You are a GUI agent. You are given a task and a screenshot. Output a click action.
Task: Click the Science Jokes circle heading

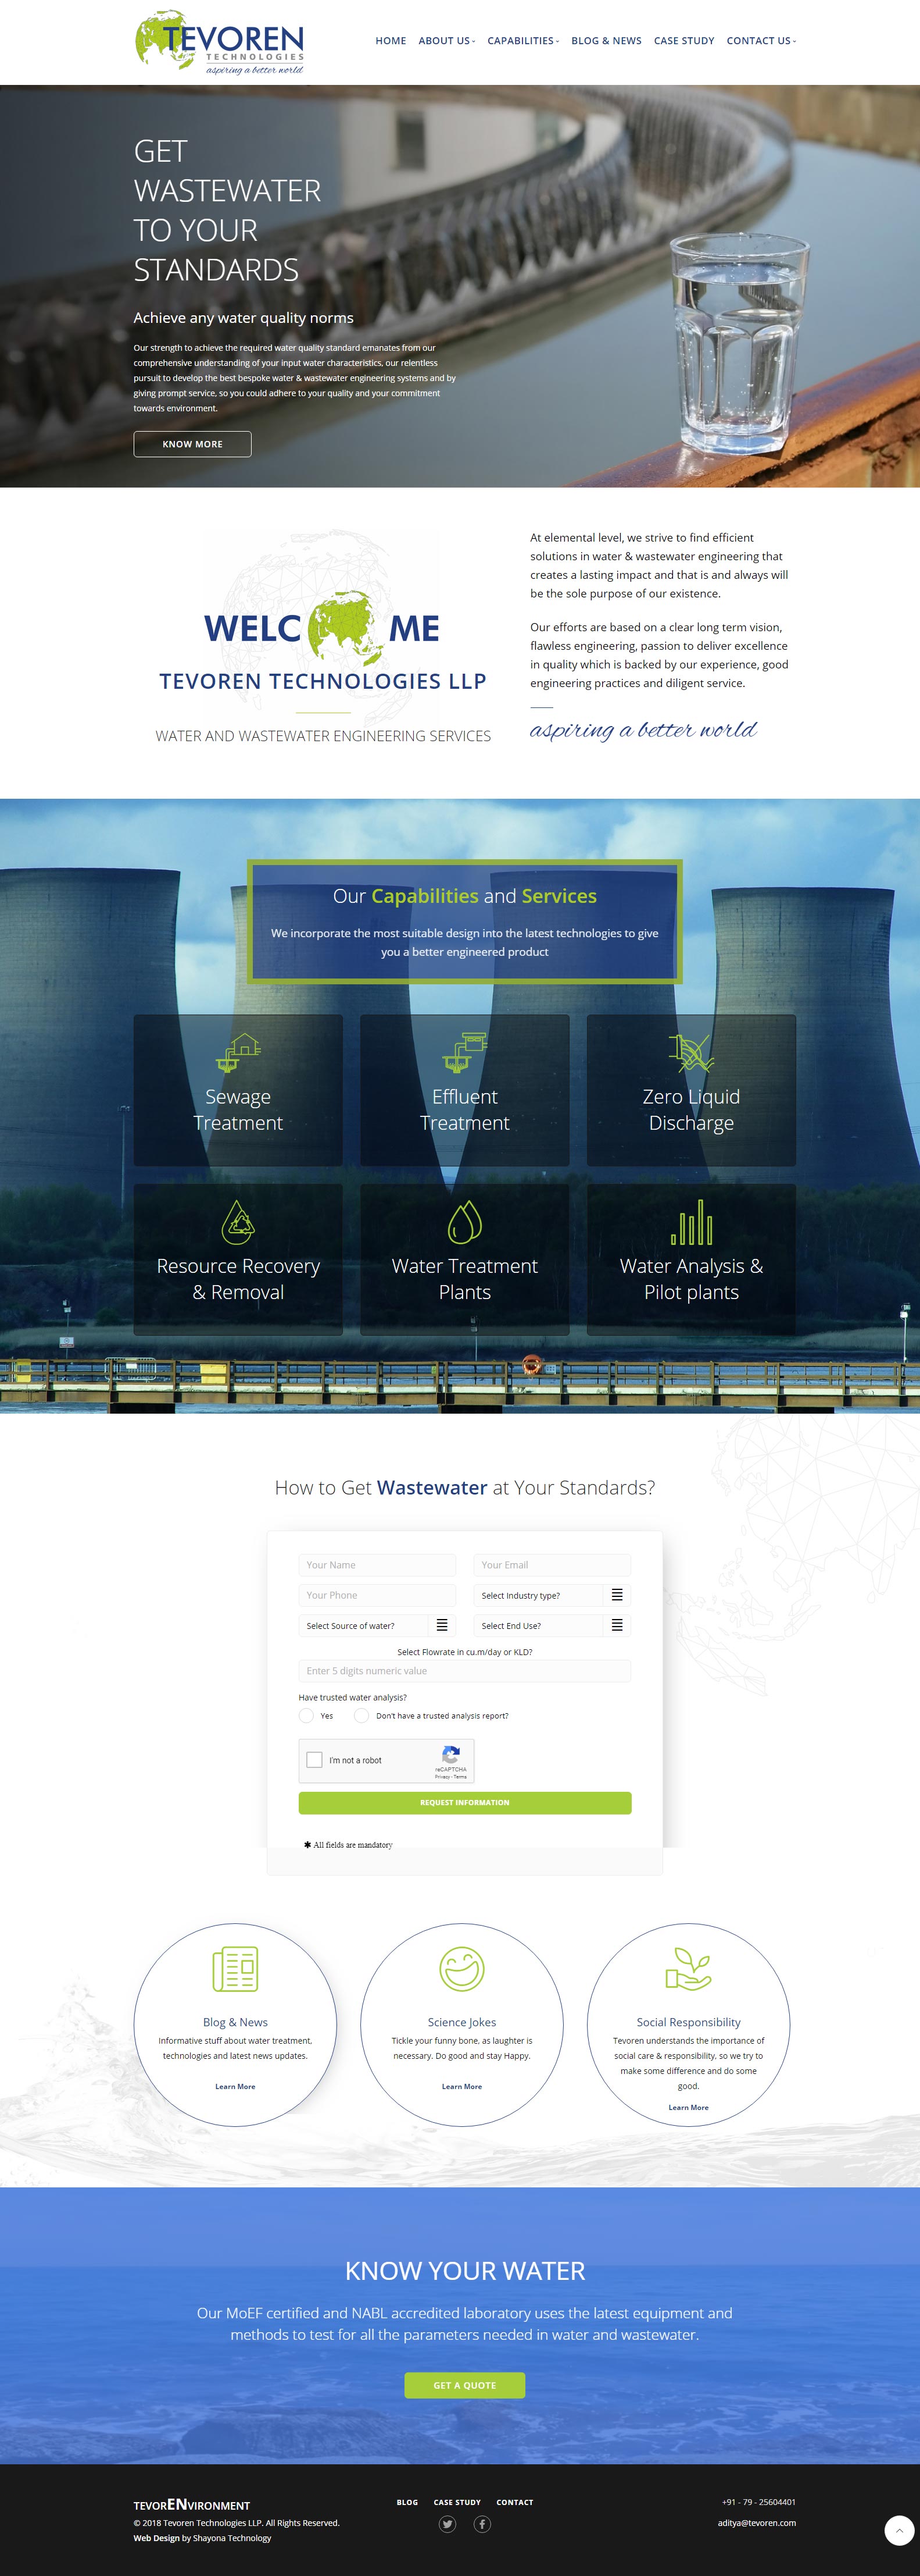coord(461,2022)
